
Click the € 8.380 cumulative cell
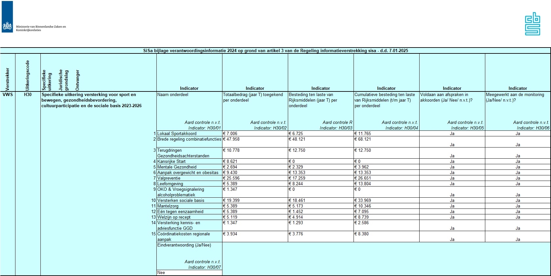coord(386,234)
